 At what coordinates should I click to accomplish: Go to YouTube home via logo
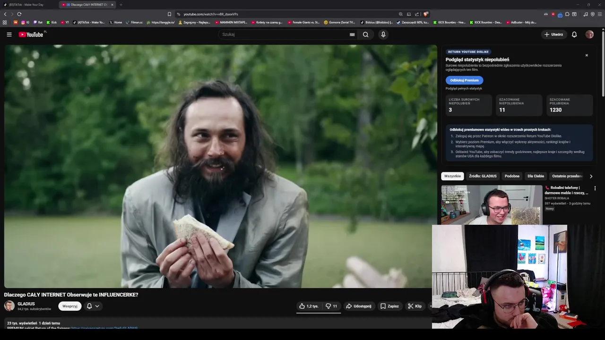31,34
